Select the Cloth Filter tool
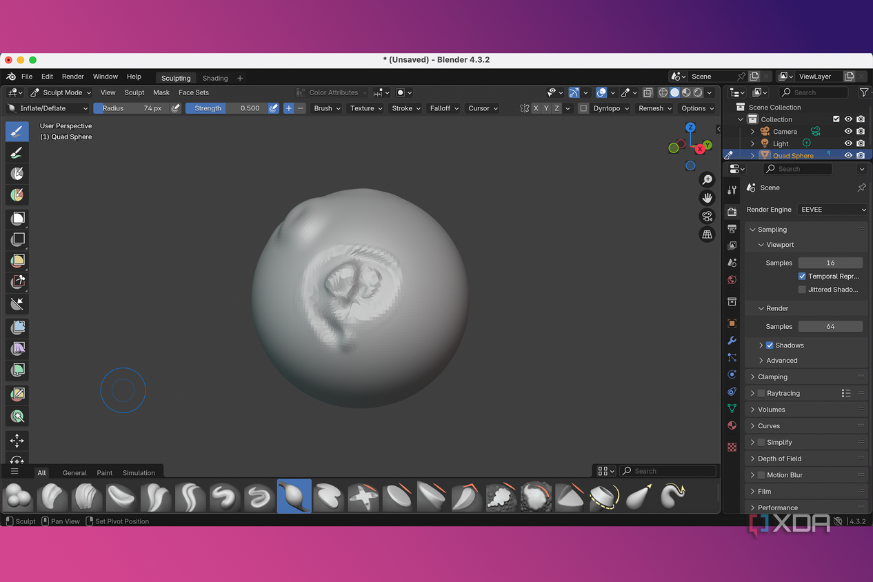873x582 pixels. (17, 348)
